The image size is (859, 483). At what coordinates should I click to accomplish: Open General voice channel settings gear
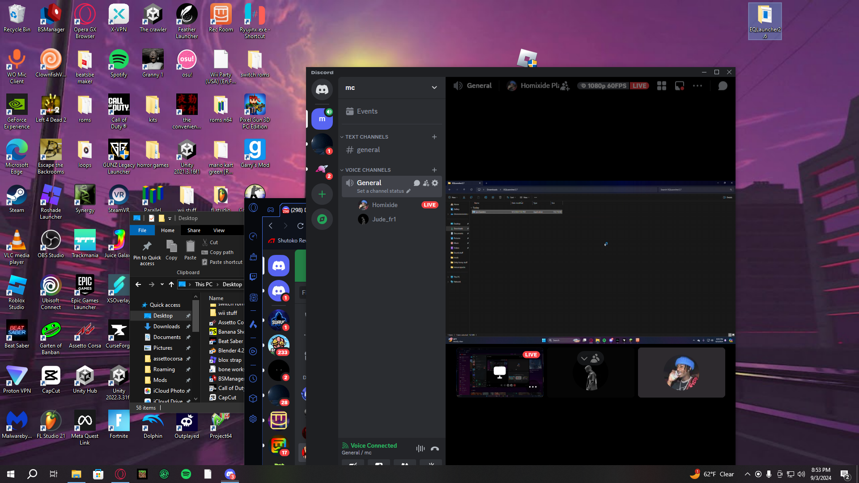pos(435,183)
